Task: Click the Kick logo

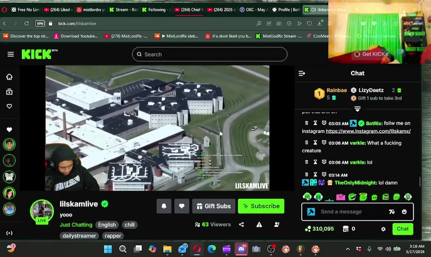Action: 39,54
